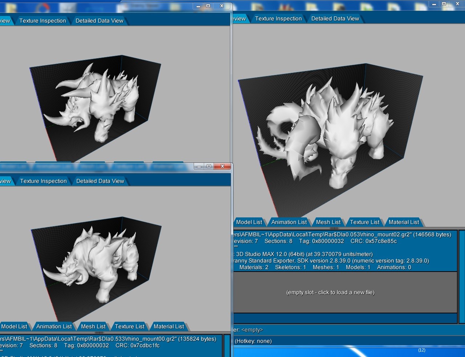465x357 pixels.
Task: Click 'Sections: 8' in rhino_mount02 window
Action: [278, 241]
